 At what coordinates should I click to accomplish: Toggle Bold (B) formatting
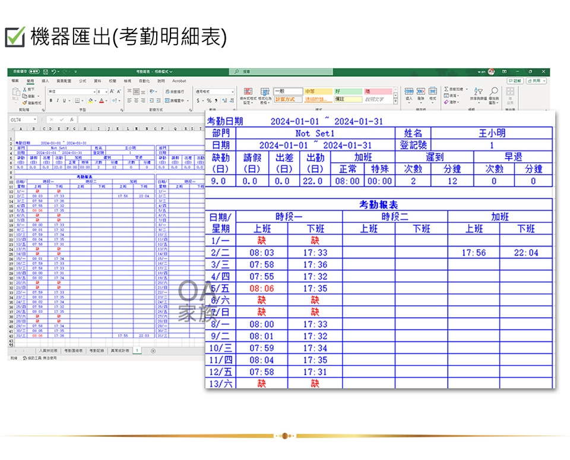pos(51,100)
